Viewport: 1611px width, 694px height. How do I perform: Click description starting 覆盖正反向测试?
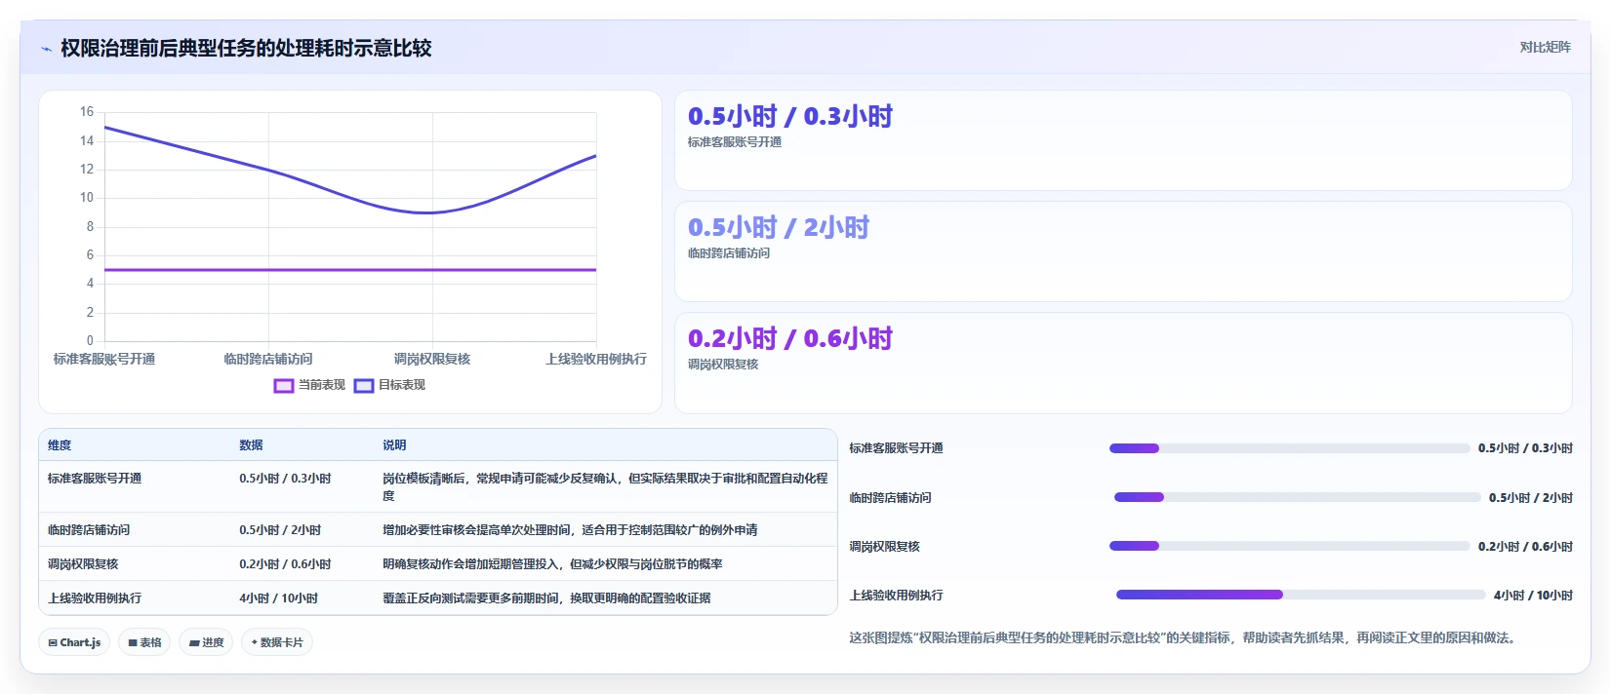point(546,598)
